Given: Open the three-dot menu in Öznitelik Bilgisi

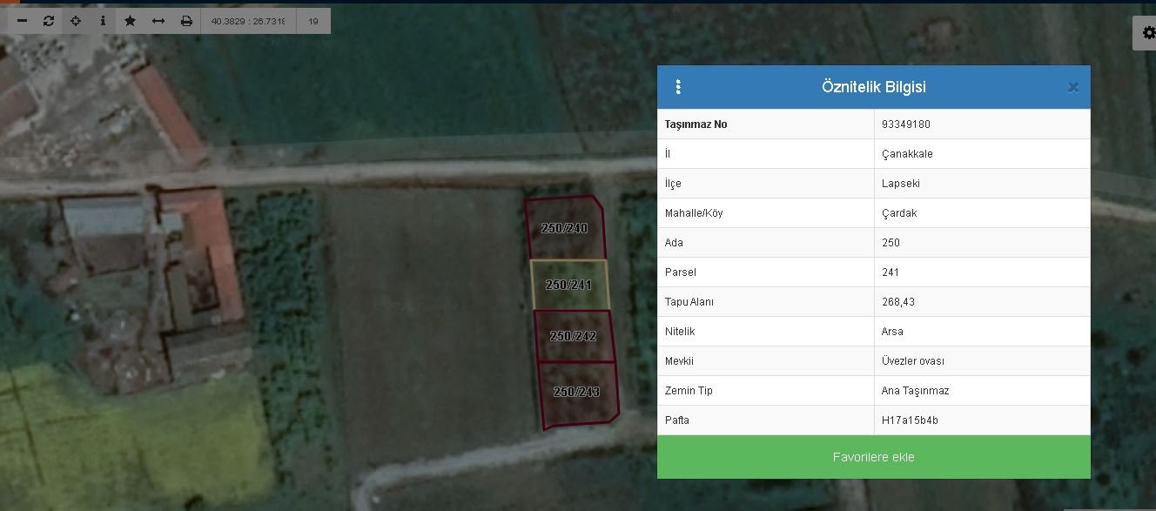Looking at the screenshot, I should coord(678,87).
